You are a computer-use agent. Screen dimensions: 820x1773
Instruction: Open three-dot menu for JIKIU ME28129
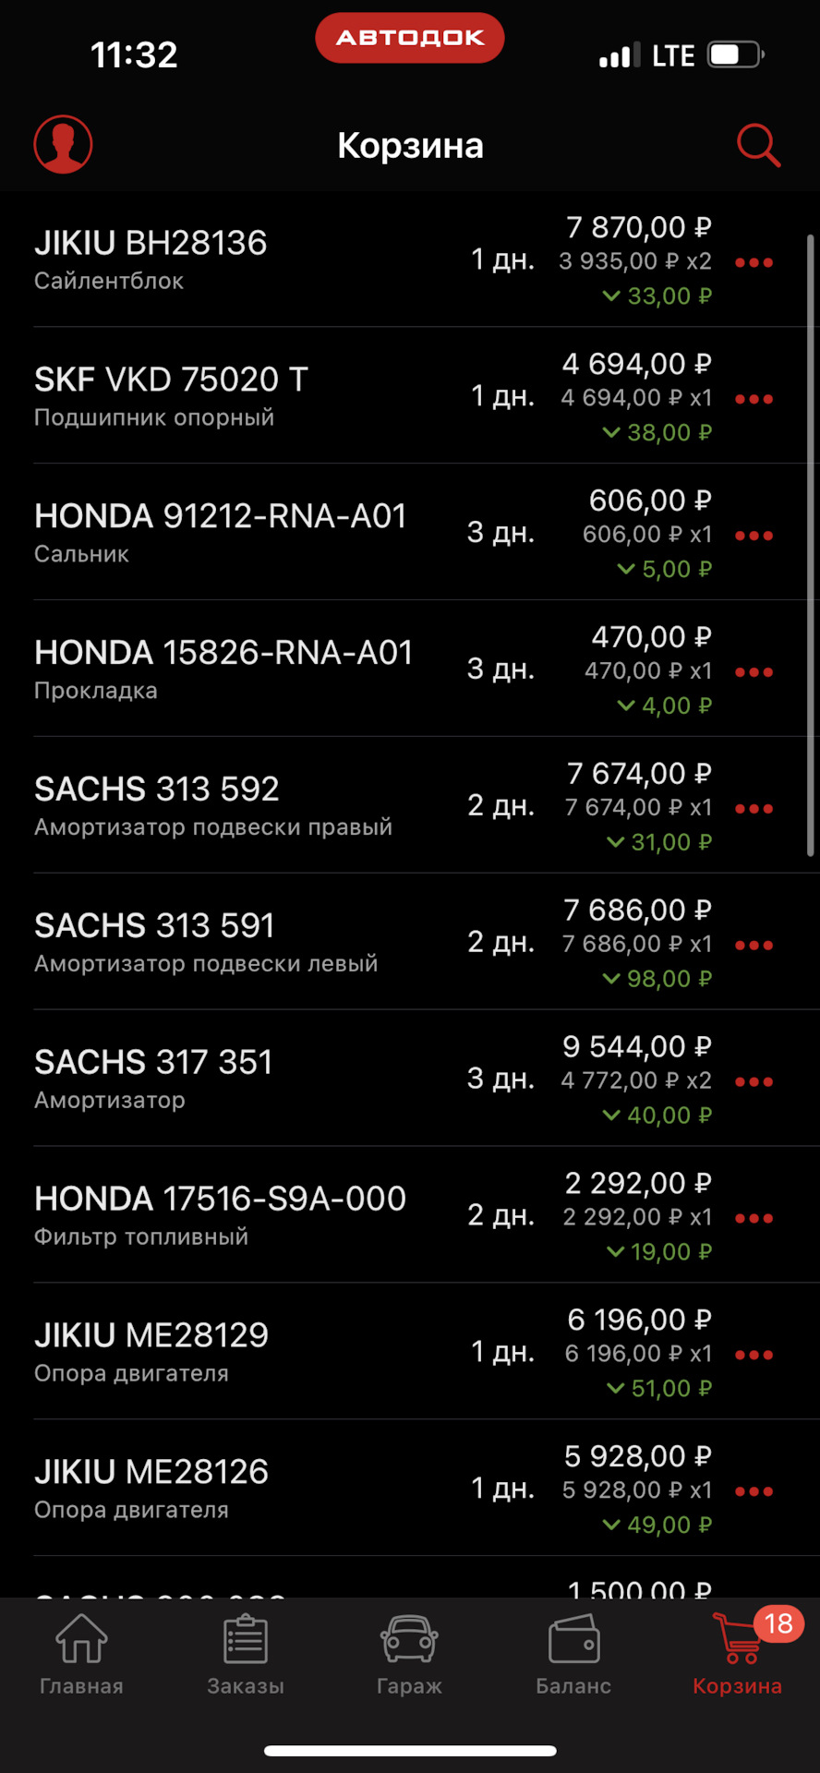pyautogui.click(x=754, y=1355)
